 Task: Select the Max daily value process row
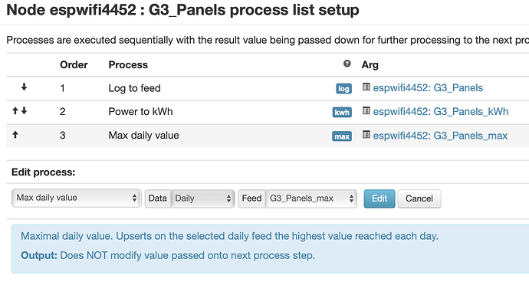(268, 136)
